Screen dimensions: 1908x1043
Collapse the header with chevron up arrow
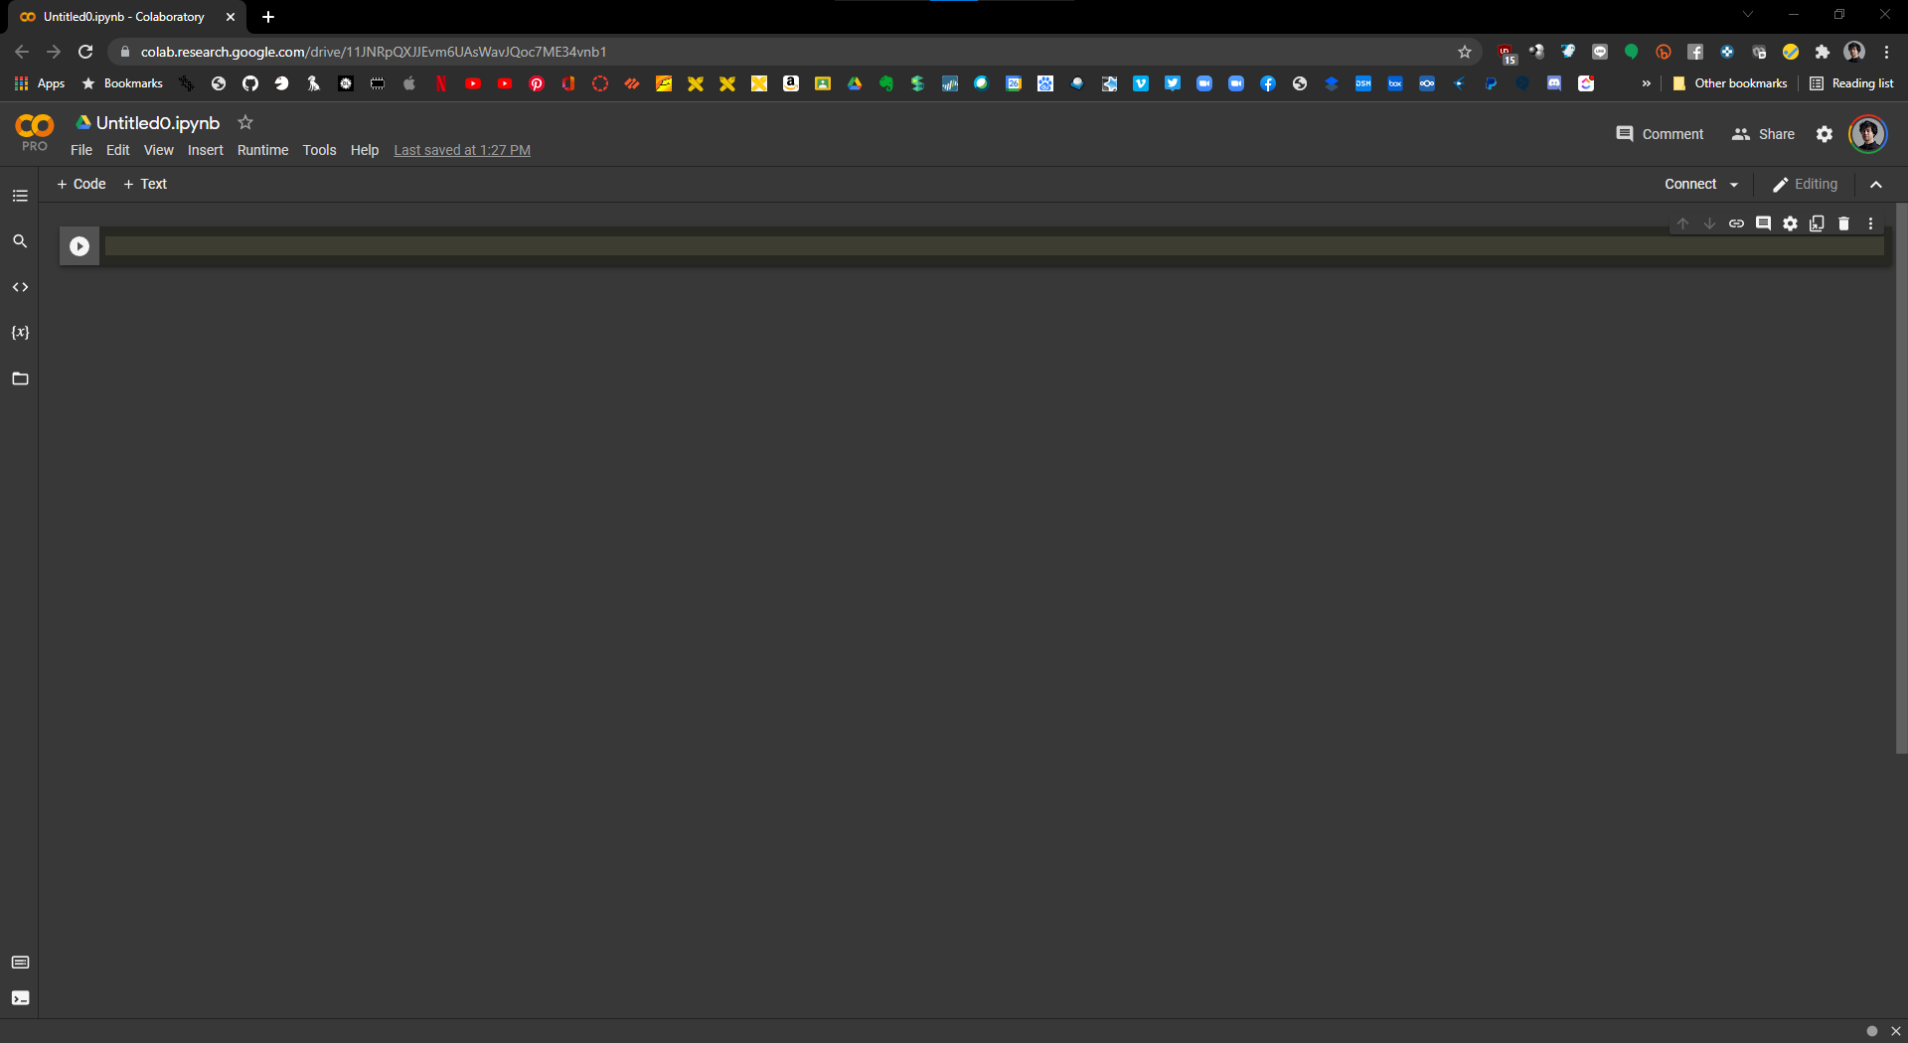pyautogui.click(x=1876, y=185)
